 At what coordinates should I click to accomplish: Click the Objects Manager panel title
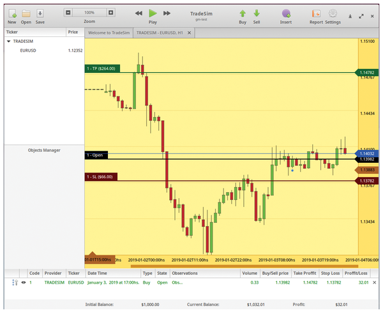[x=44, y=150]
